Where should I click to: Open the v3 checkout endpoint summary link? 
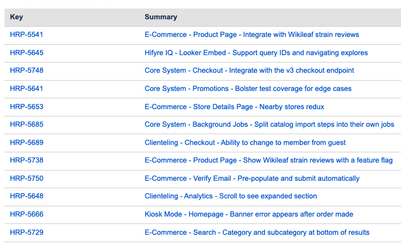click(x=249, y=70)
